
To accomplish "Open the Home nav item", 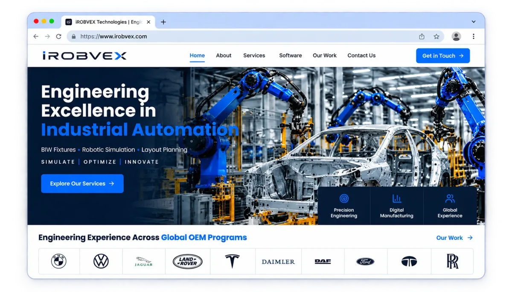I will tap(197, 55).
